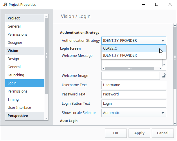Click the Project section header
The height and width of the screenshot is (141, 177).
click(25, 18)
